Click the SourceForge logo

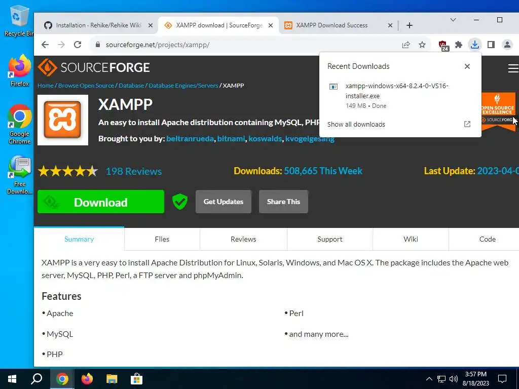[x=94, y=67]
